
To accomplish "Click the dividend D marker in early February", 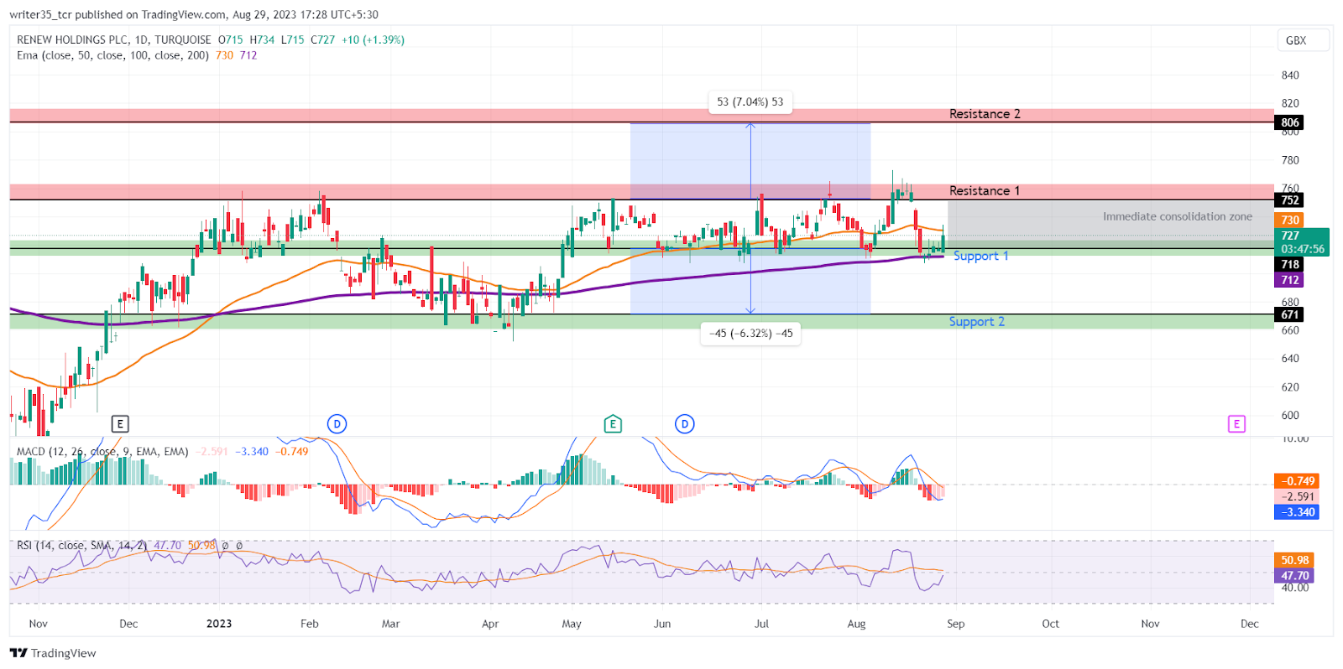I will click(x=337, y=424).
